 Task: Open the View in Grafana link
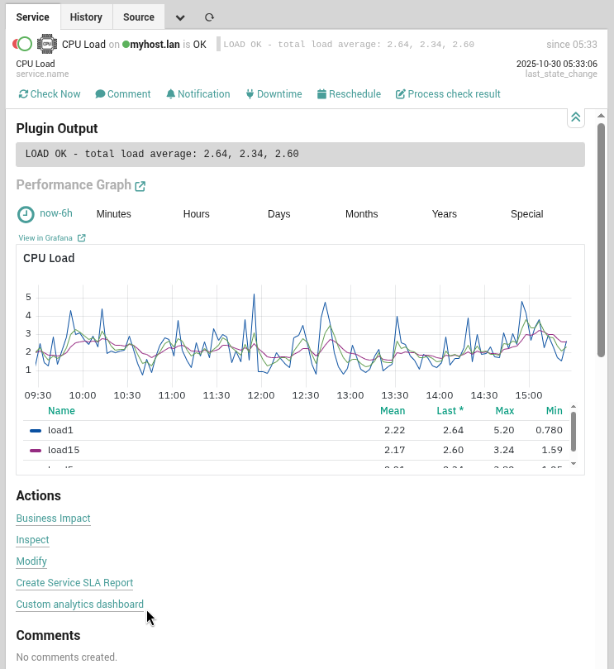click(47, 237)
